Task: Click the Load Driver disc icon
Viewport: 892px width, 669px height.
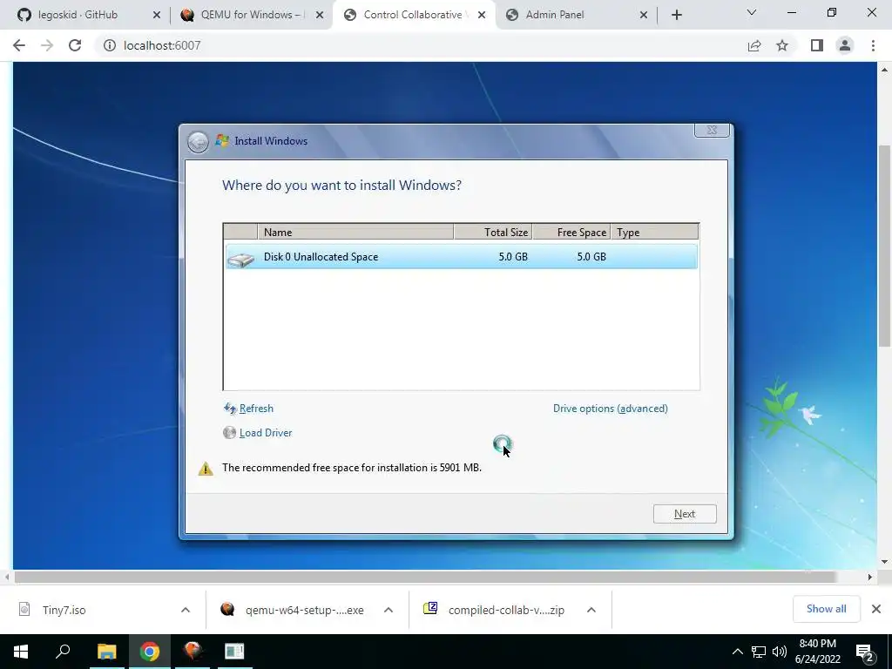Action: click(229, 433)
